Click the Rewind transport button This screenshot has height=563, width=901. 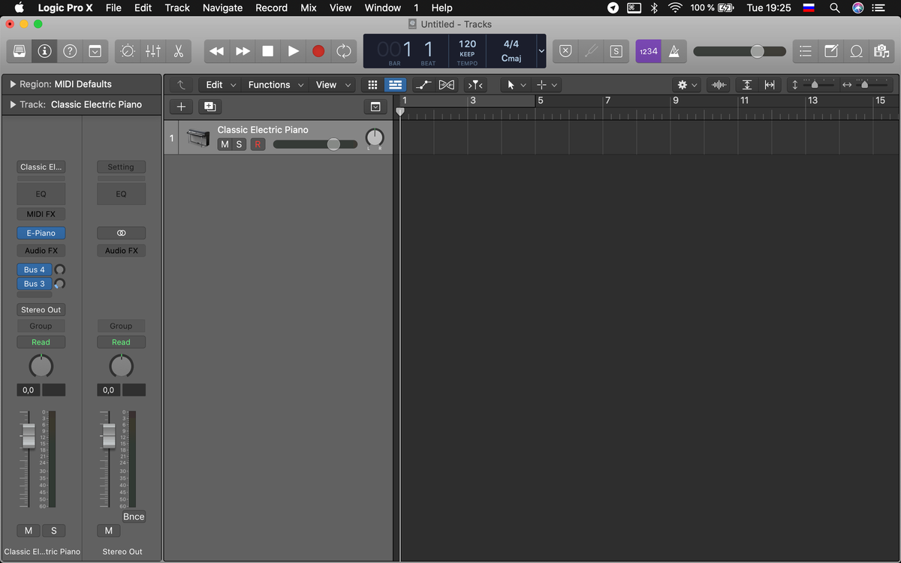pos(217,51)
